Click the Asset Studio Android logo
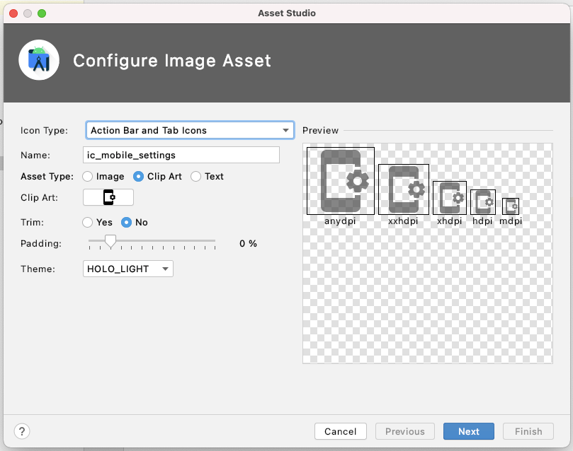Image resolution: width=573 pixels, height=451 pixels. coord(38,60)
